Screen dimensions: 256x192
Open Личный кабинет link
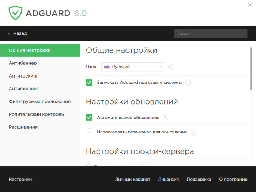coord(132,179)
